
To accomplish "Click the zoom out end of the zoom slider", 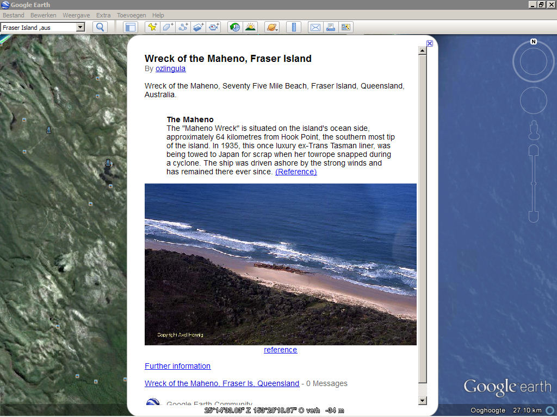I will [x=534, y=217].
